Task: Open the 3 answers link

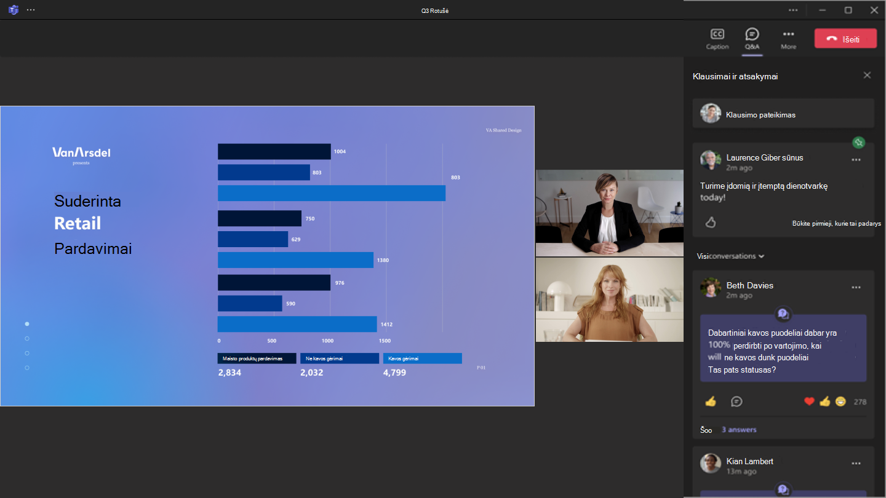Action: click(739, 430)
